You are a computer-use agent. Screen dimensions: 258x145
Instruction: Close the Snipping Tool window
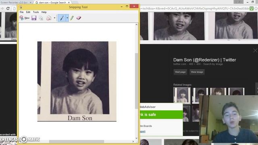coord(134,6)
